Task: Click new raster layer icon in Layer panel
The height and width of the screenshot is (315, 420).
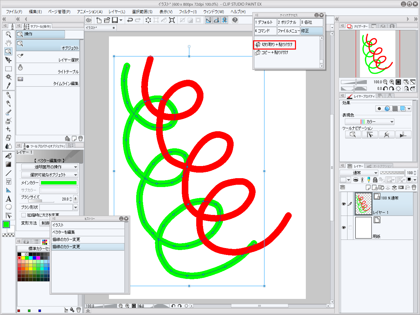Action: click(368, 187)
